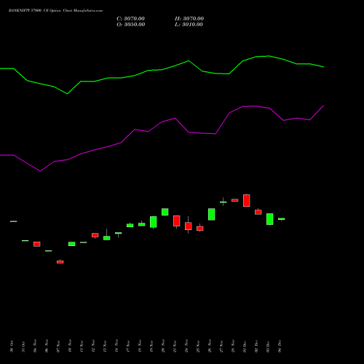
Task: Click the red candle for 24 Nov
Action: tap(189, 226)
